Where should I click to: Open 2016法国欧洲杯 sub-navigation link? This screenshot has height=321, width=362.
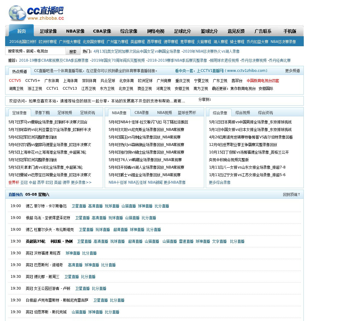[x=23, y=42]
